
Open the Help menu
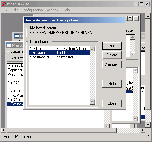click(66, 10)
